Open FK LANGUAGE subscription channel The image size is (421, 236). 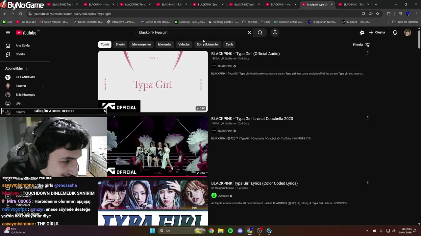pyautogui.click(x=25, y=77)
